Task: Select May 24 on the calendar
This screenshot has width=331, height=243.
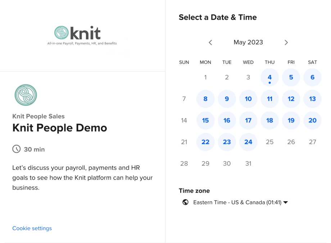Action: 248,142
